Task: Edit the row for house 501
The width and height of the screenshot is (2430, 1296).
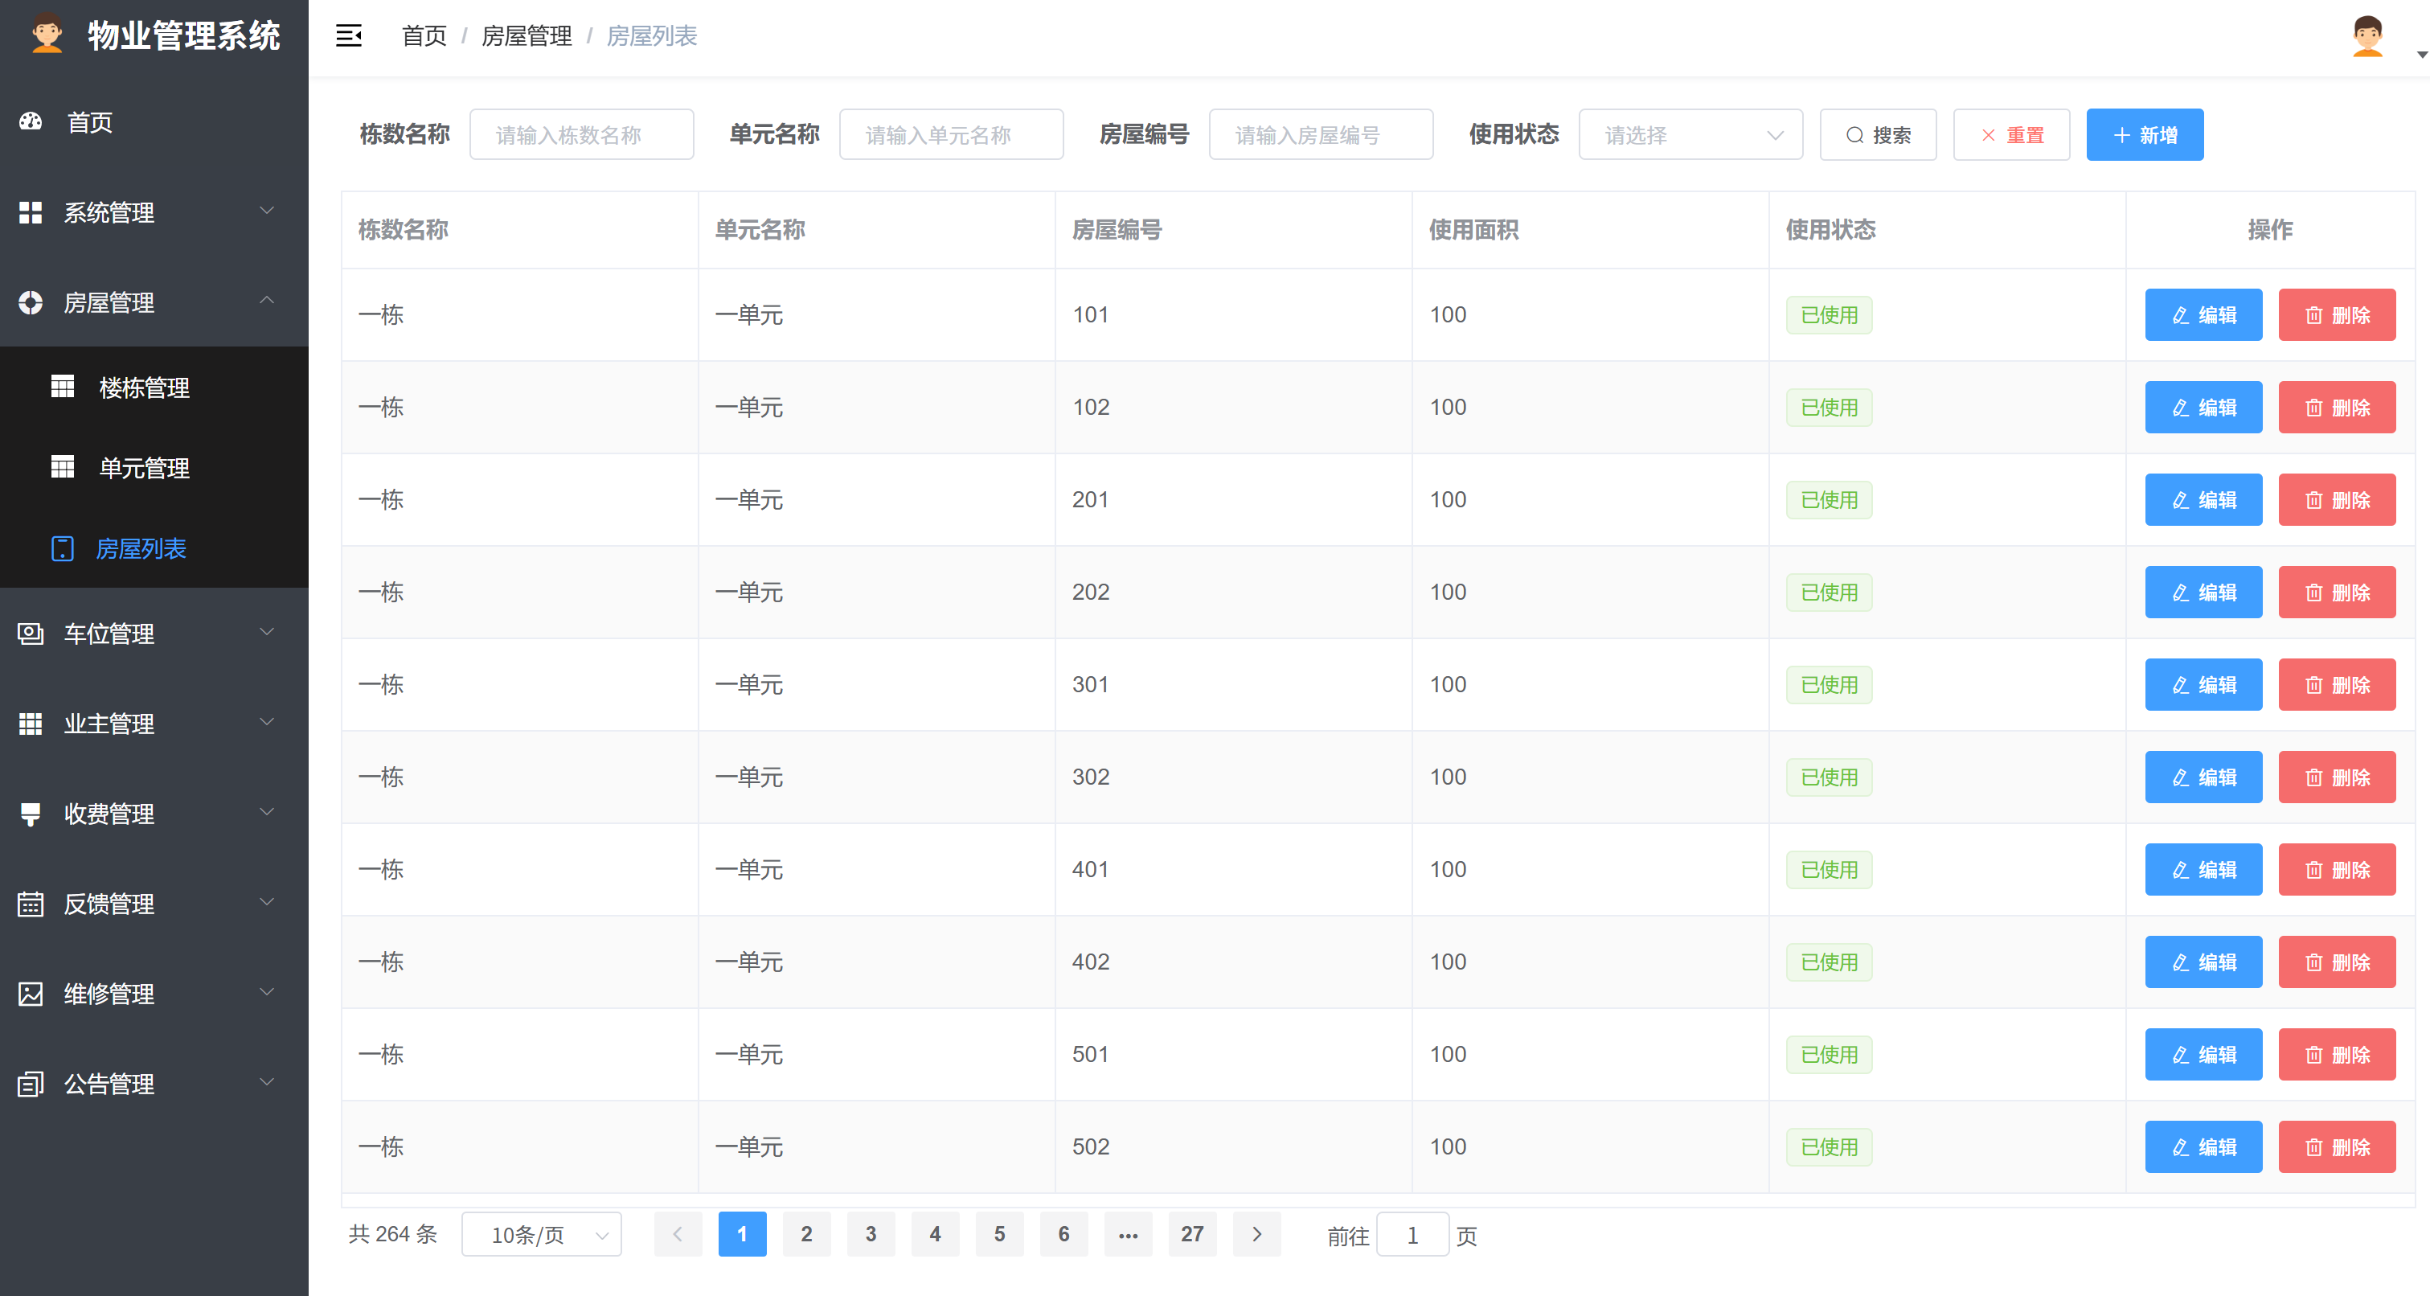Action: (2203, 1055)
